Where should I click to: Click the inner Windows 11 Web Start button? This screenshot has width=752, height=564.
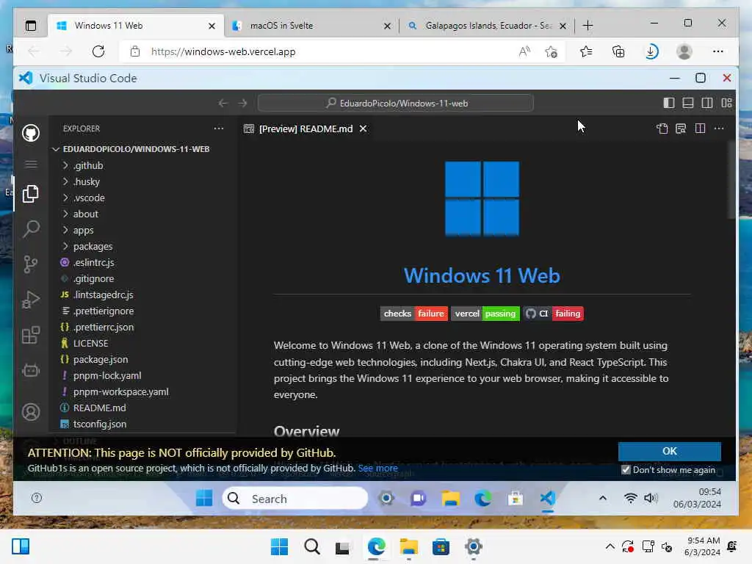pos(204,499)
